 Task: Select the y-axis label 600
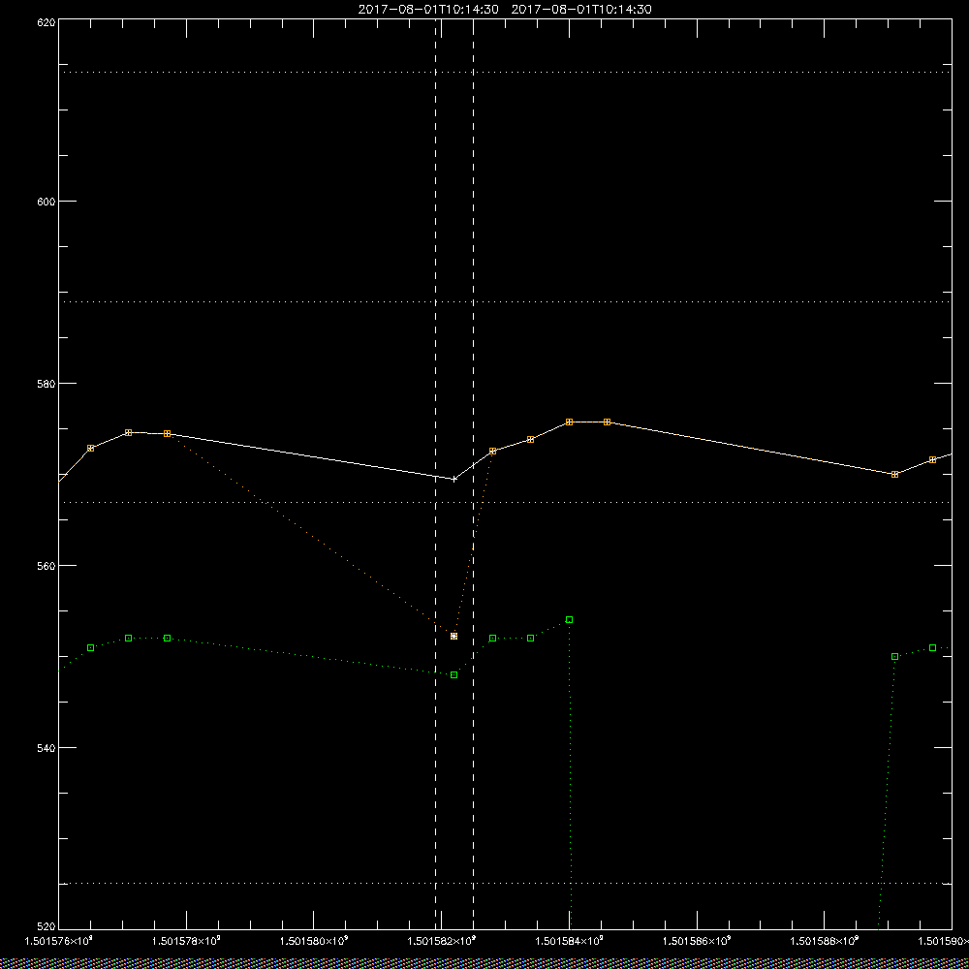pyautogui.click(x=47, y=202)
